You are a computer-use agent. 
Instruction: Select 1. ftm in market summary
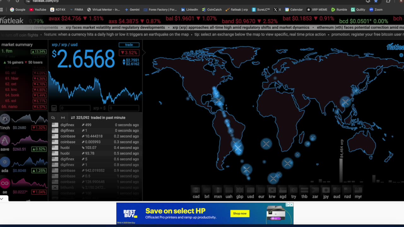[24, 51]
